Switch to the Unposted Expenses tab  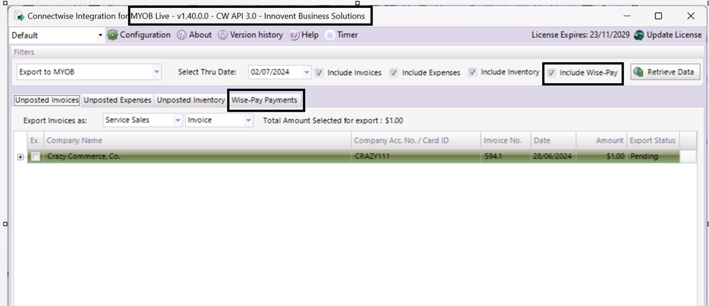tap(117, 100)
